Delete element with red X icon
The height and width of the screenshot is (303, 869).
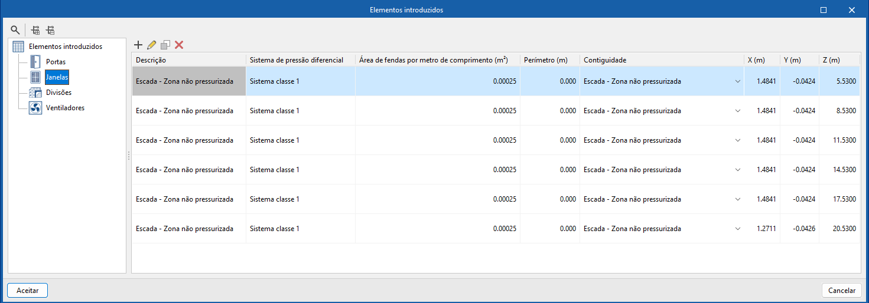(x=179, y=44)
